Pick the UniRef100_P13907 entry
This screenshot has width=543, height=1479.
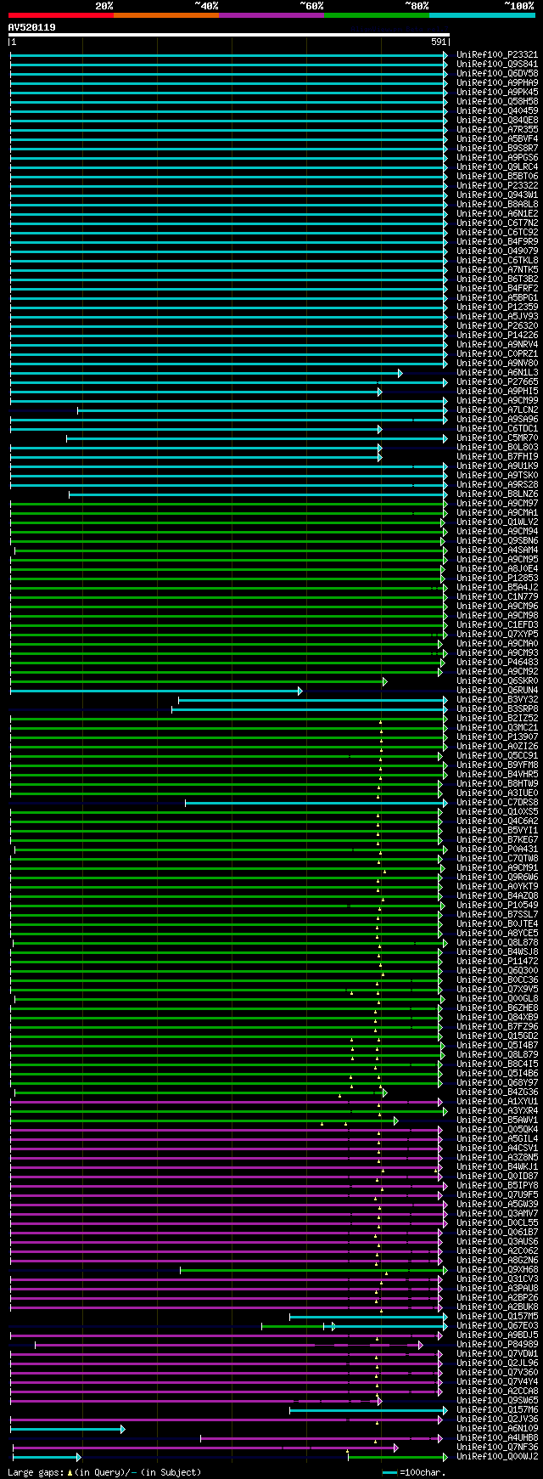(497, 737)
